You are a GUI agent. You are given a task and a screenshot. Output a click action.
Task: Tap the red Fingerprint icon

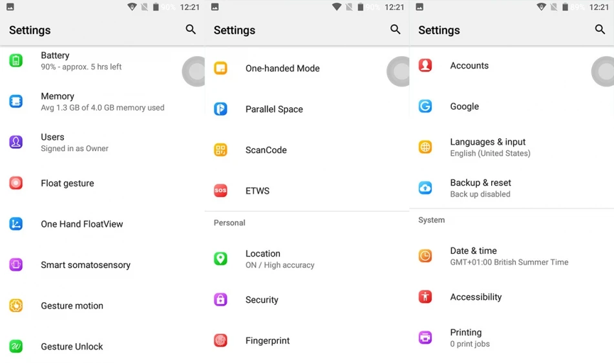(220, 340)
